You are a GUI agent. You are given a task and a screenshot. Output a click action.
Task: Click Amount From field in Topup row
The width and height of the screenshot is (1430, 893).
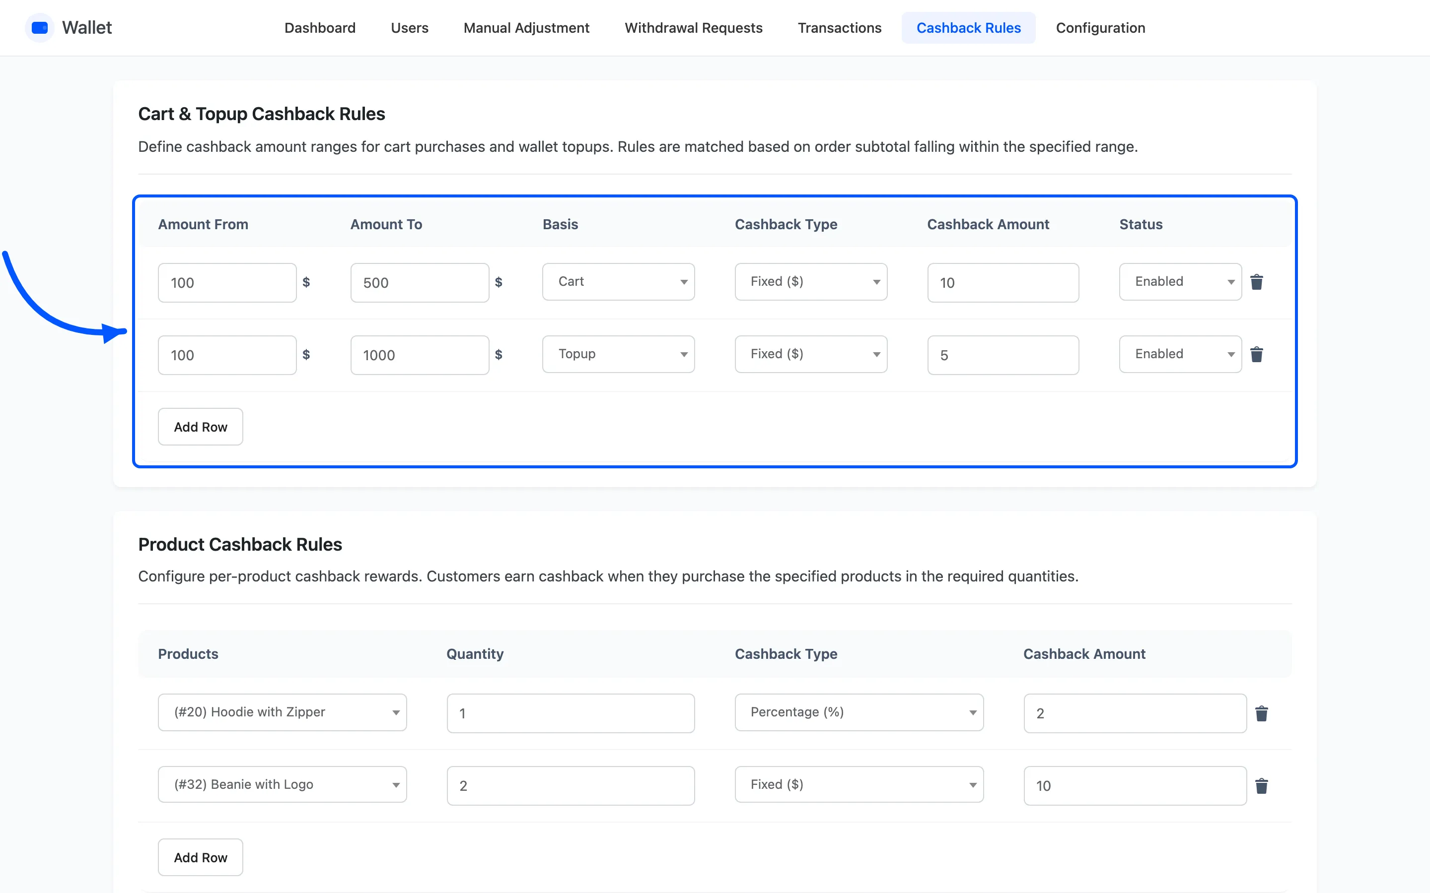(227, 356)
